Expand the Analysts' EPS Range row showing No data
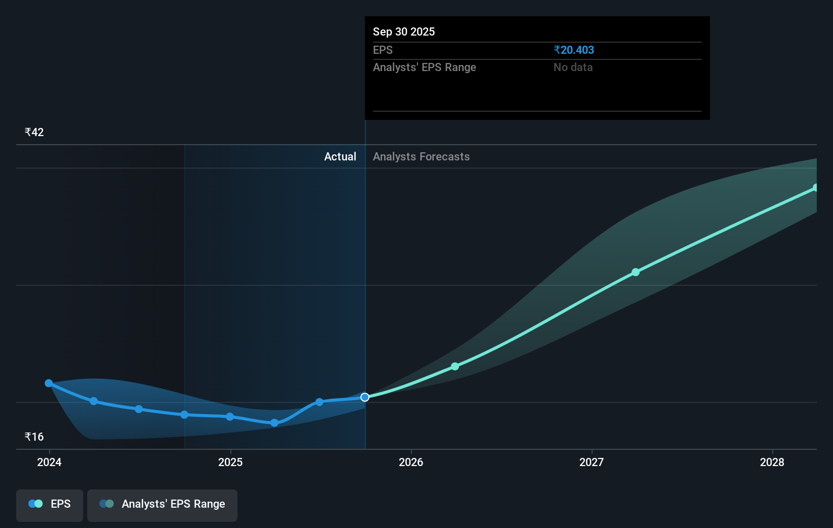Image resolution: width=833 pixels, height=528 pixels. pyautogui.click(x=537, y=67)
